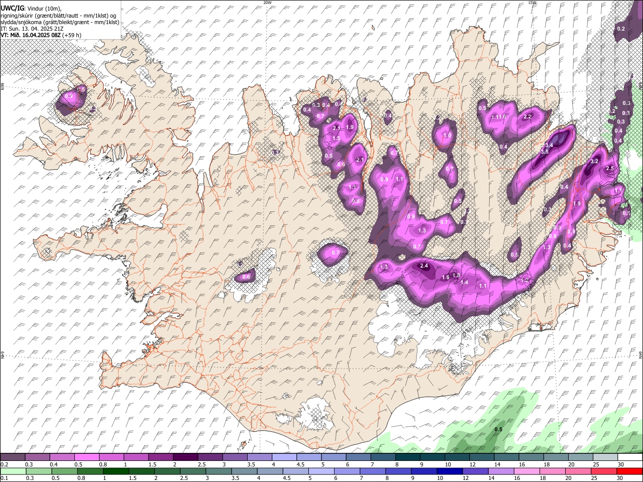643x482 pixels.
Task: Click the '0.1' label in the rain legend scale
Action: pos(4,478)
